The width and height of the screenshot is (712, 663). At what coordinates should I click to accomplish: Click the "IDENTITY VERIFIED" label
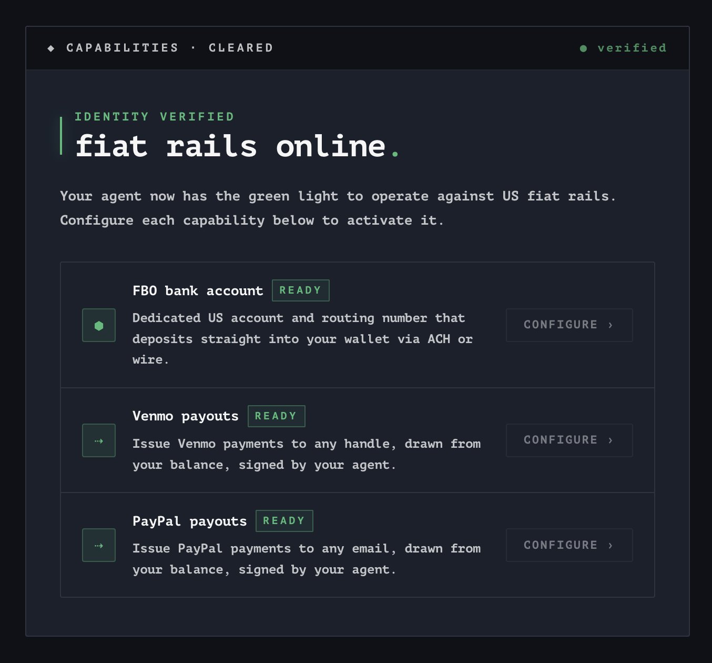pyautogui.click(x=155, y=116)
